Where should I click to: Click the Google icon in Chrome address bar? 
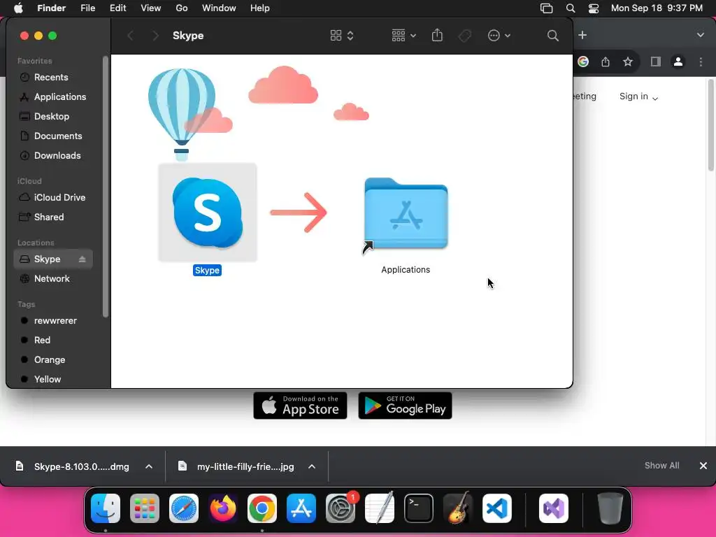click(583, 62)
